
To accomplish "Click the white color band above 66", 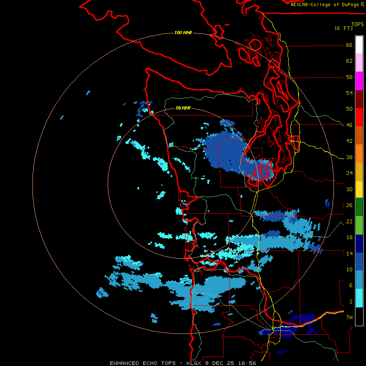I will click(x=359, y=45).
